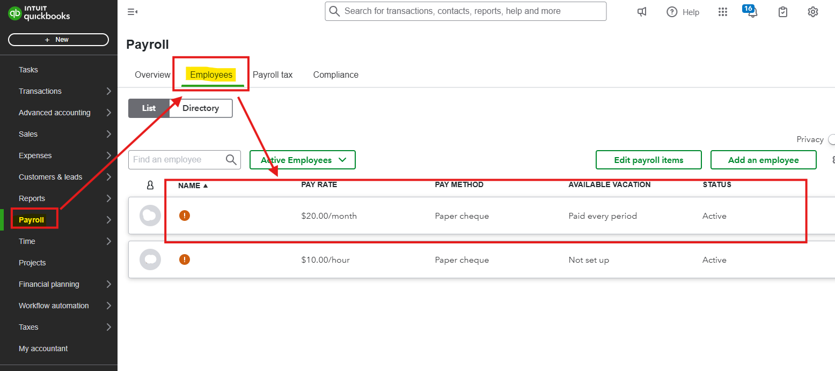Image resolution: width=835 pixels, height=371 pixels.
Task: Click the Find an employee search field
Action: [177, 160]
